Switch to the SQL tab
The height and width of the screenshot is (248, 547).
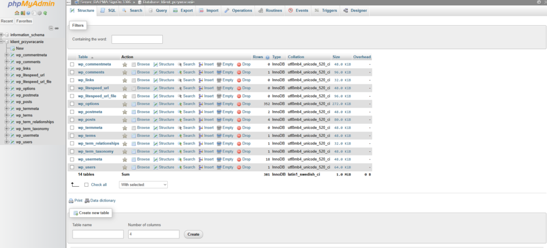pyautogui.click(x=108, y=10)
